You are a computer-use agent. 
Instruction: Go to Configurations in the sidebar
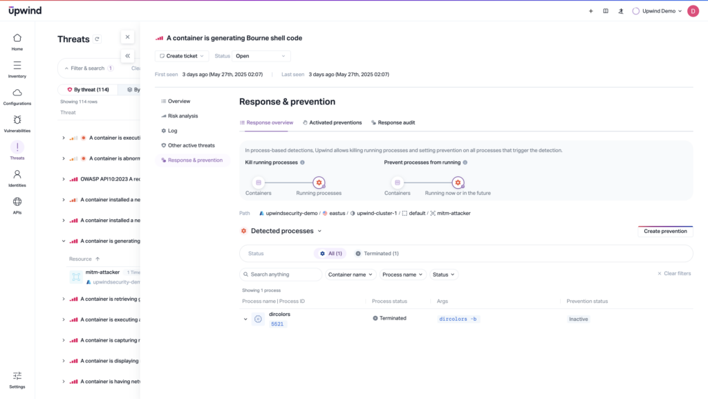pyautogui.click(x=17, y=97)
